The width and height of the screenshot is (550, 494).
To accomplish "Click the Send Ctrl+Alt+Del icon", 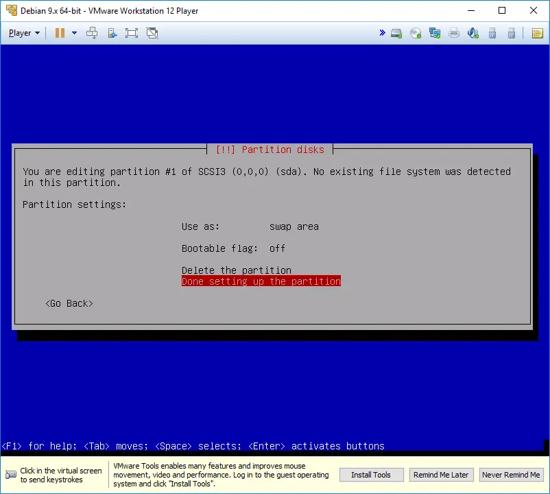I will click(92, 33).
